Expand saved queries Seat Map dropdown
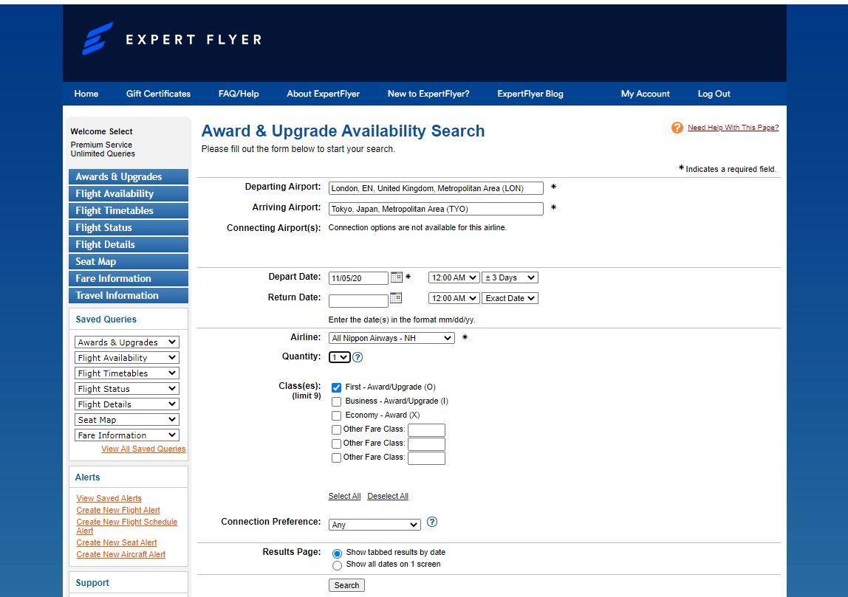This screenshot has width=848, height=597. coord(126,420)
